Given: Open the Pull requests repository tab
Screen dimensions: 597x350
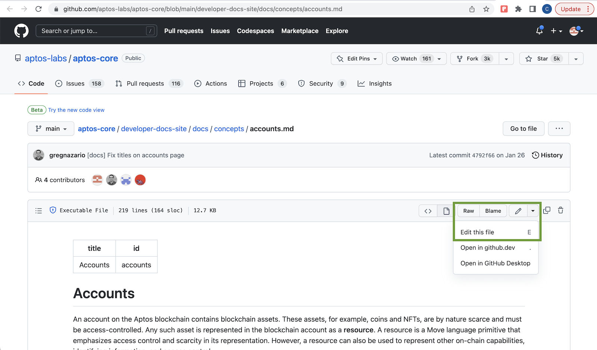Looking at the screenshot, I should (x=149, y=84).
